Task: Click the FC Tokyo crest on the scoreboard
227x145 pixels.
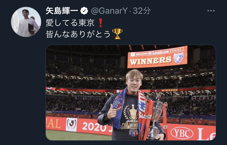Action: tap(178, 58)
